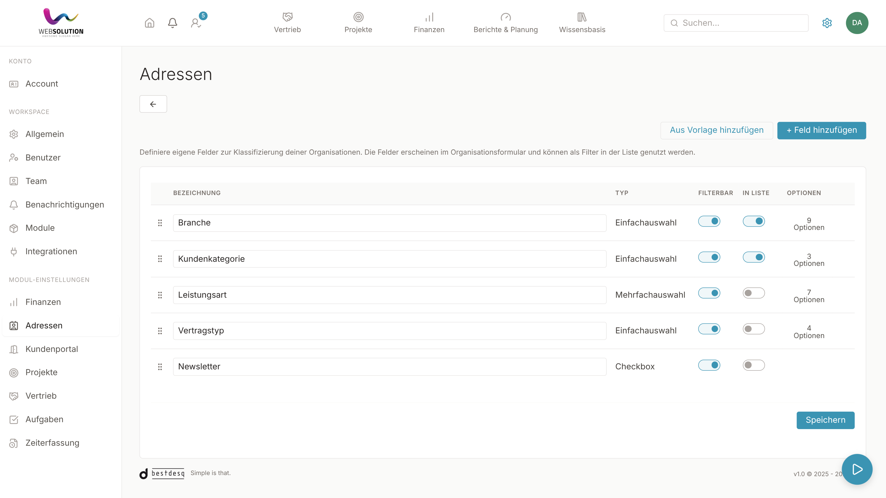Toggle Filterbar for Leistungsart

pos(709,293)
